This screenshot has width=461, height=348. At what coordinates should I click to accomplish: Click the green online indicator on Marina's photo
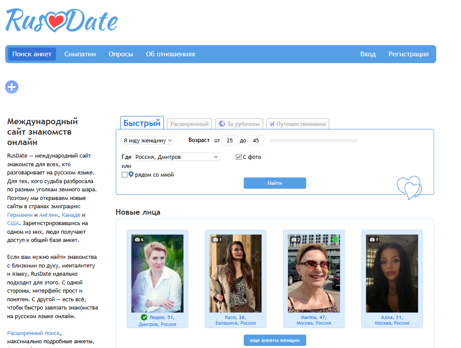click(334, 239)
